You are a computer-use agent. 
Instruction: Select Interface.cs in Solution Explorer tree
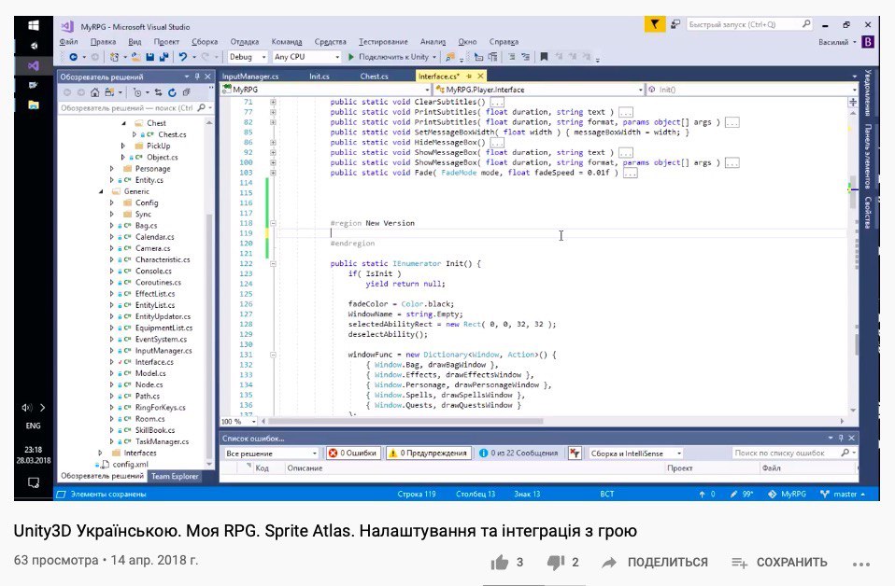tap(154, 362)
